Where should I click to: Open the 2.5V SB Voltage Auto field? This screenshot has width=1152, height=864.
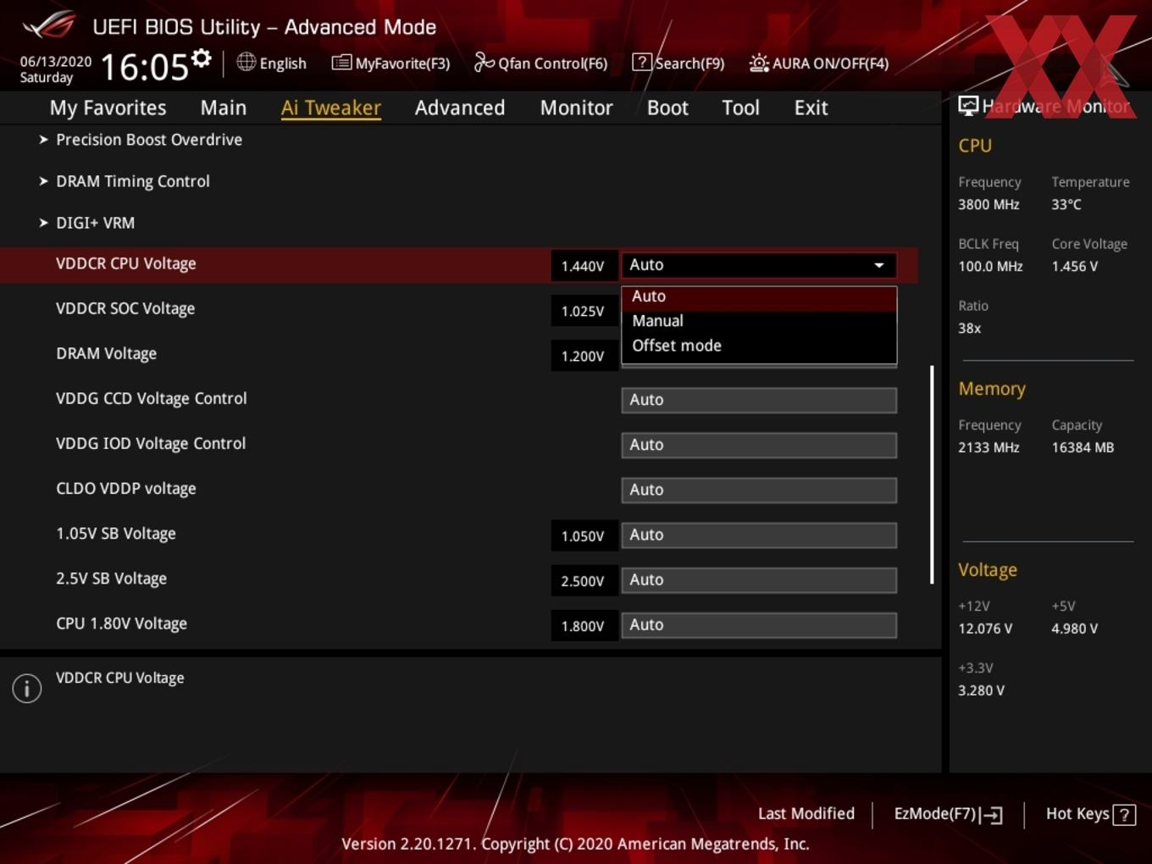coord(759,579)
